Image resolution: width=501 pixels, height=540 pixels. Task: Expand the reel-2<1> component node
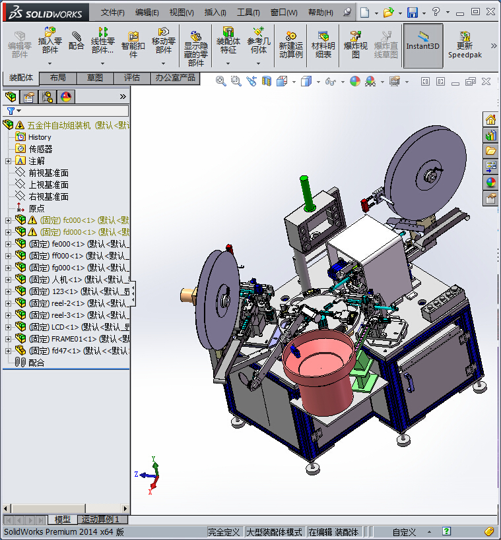[9, 303]
